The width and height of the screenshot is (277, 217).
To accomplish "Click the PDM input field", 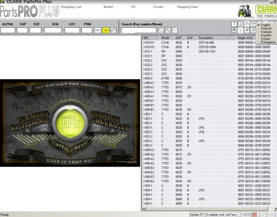I will (87, 30).
